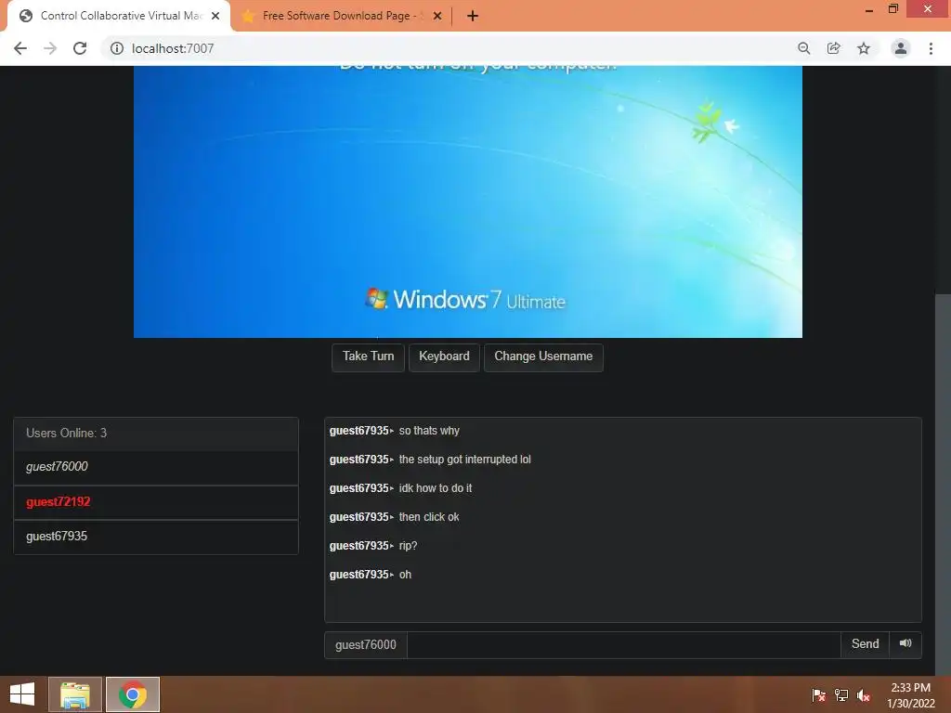Bookmark this tab with star icon
The image size is (951, 713).
click(864, 48)
